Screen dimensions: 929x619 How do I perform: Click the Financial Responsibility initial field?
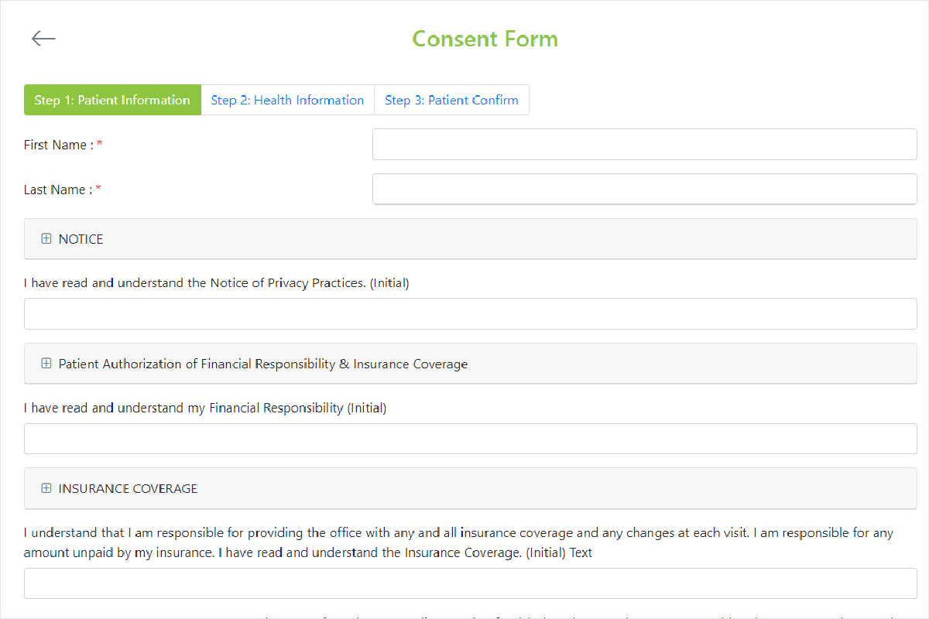(x=471, y=439)
